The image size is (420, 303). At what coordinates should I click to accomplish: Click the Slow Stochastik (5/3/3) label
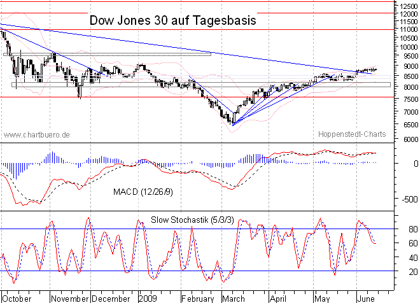(x=192, y=220)
